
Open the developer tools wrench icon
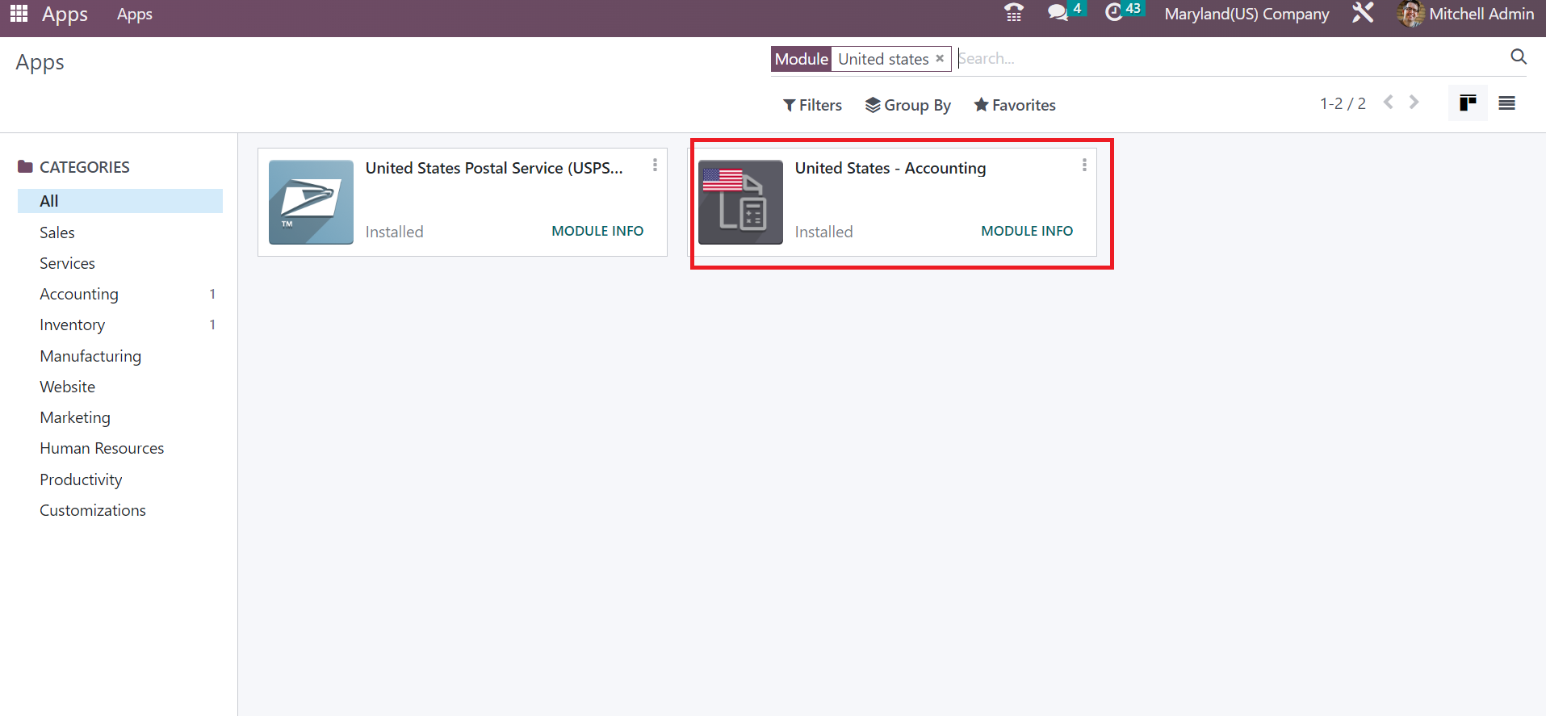[x=1363, y=13]
